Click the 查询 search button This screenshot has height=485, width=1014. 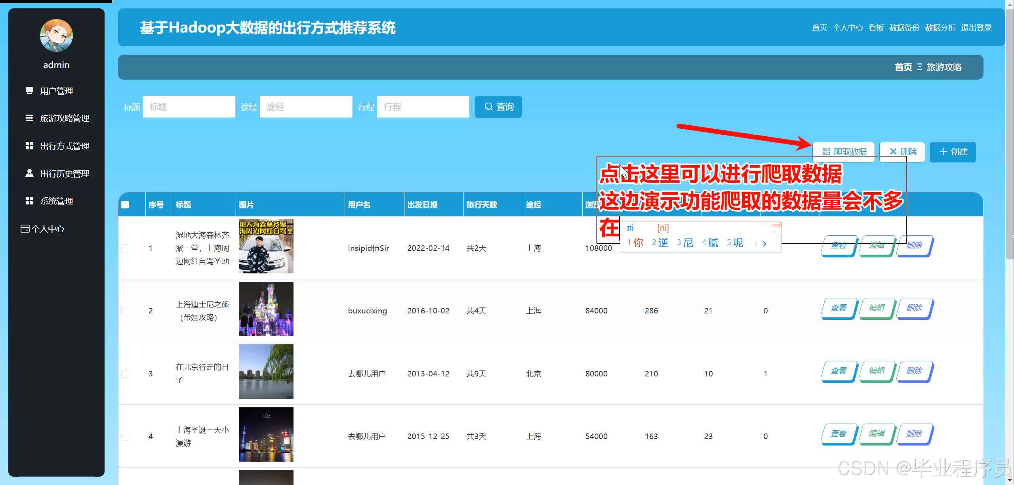pyautogui.click(x=498, y=107)
